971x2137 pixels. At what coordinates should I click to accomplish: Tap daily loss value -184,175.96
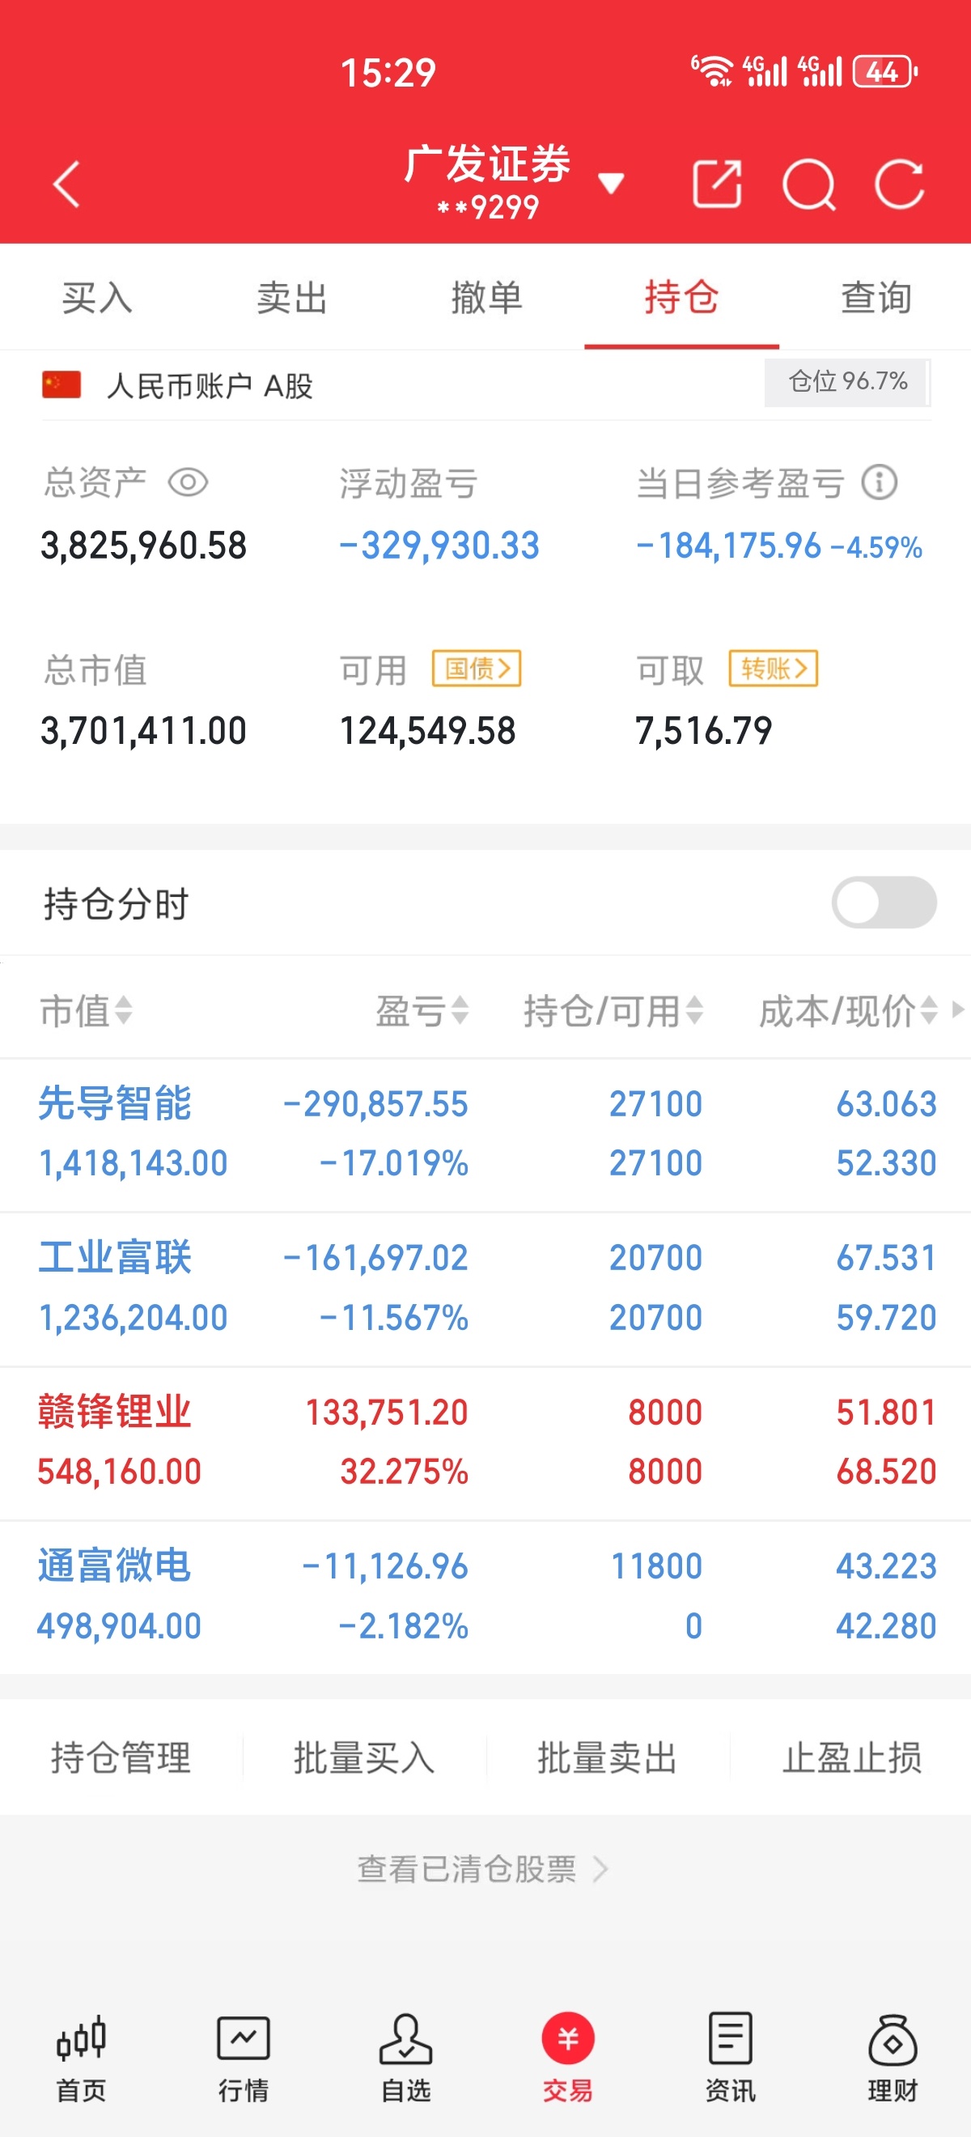[728, 546]
